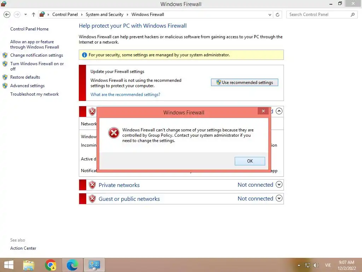Expand Guest or public networks section chevron
362x272 pixels.
[x=279, y=198]
